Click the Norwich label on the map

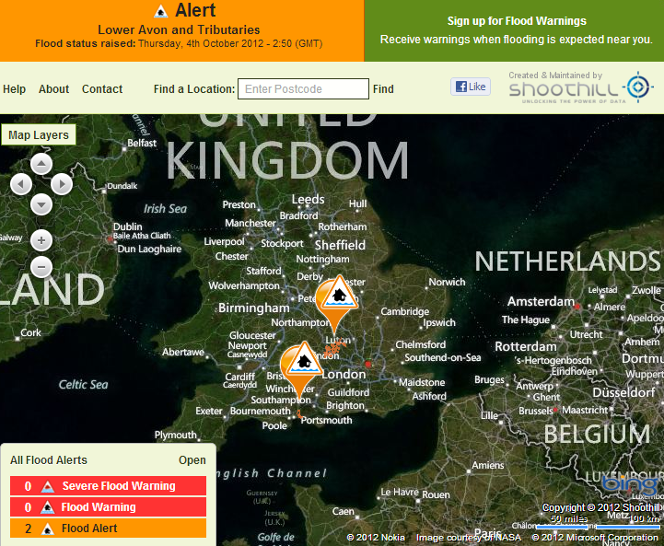coord(447,282)
